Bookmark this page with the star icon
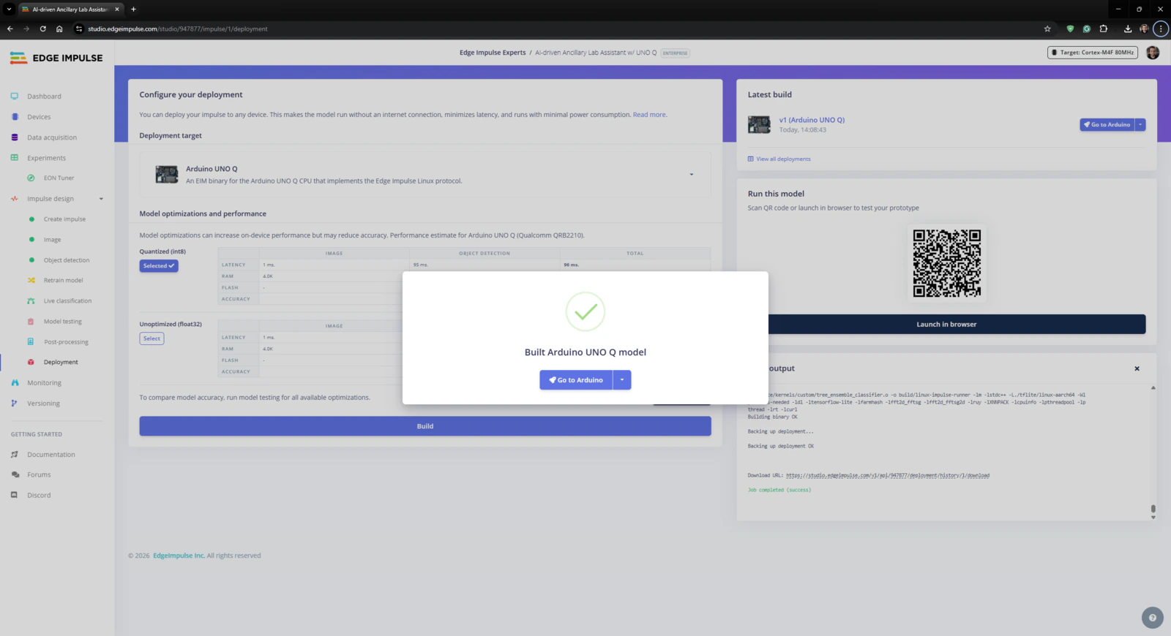Screen dimensions: 1171x636 [x=1047, y=29]
